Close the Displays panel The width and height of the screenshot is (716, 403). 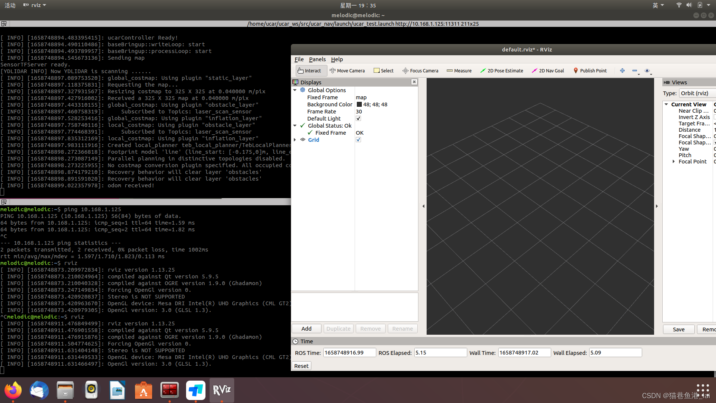(414, 82)
